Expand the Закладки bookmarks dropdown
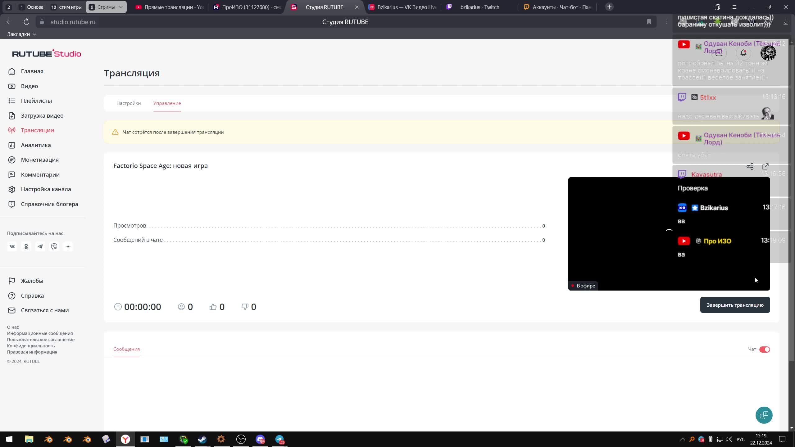795x447 pixels. pyautogui.click(x=21, y=34)
